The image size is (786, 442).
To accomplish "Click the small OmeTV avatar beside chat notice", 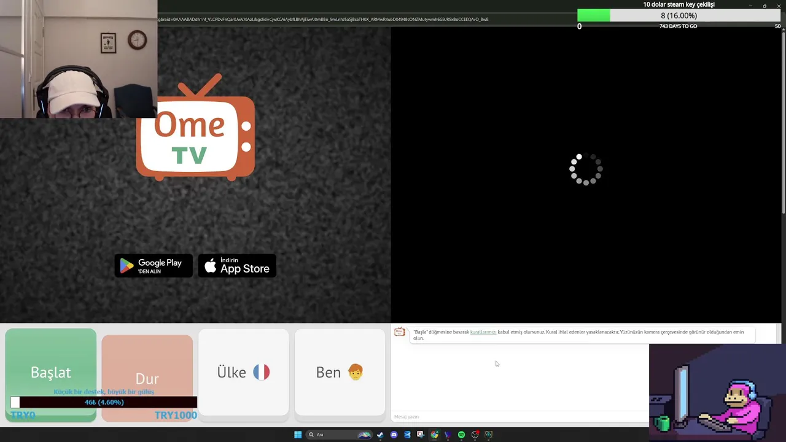I will 400,332.
